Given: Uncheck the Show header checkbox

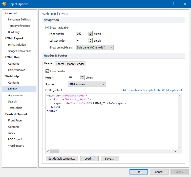Looking at the screenshot, I should 47,71.
